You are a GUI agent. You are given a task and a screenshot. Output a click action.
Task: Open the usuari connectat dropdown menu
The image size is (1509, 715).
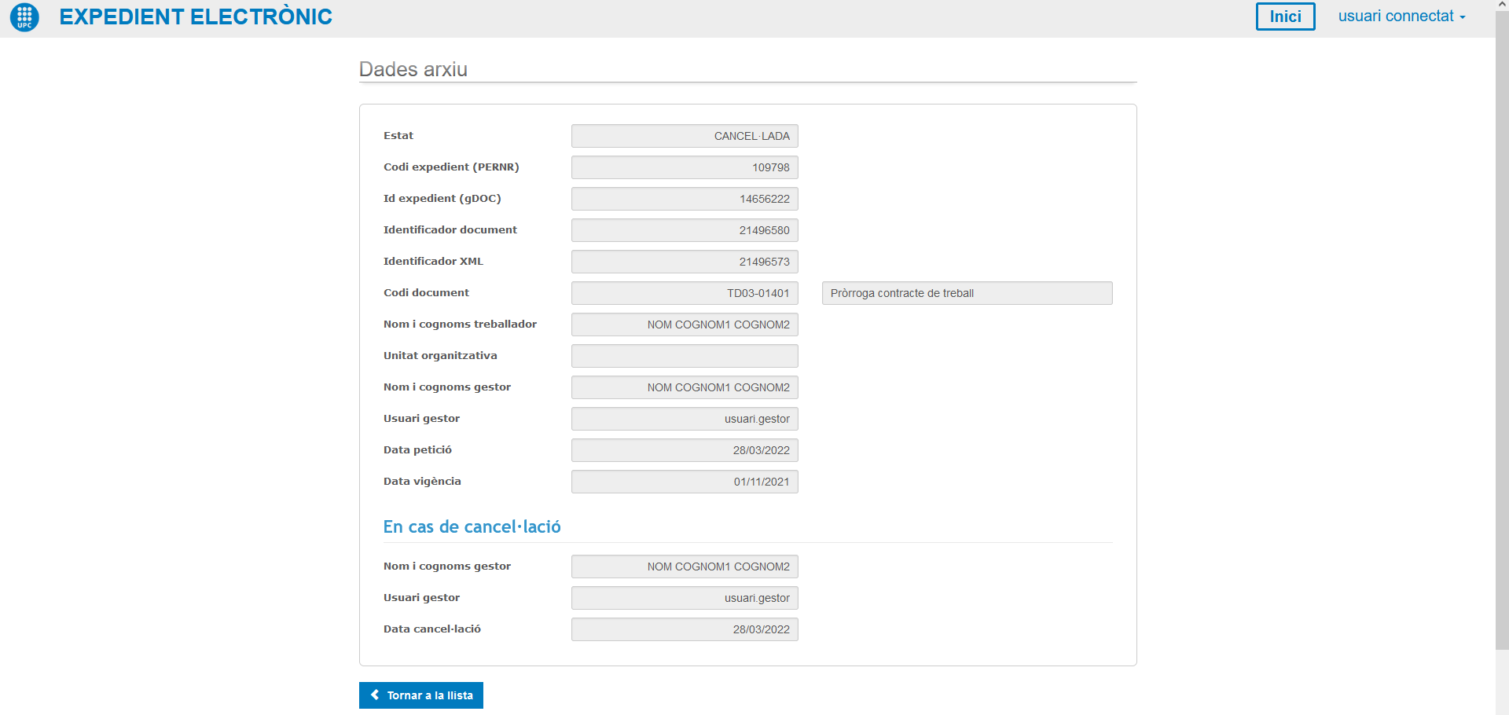[x=1401, y=16]
